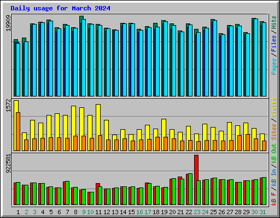The image size is (280, 218).
Task: Click the red kB bar for day 10
Action: (x=89, y=198)
